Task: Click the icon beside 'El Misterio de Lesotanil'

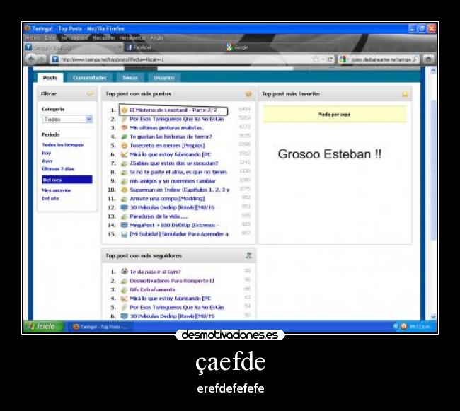Action: (125, 110)
